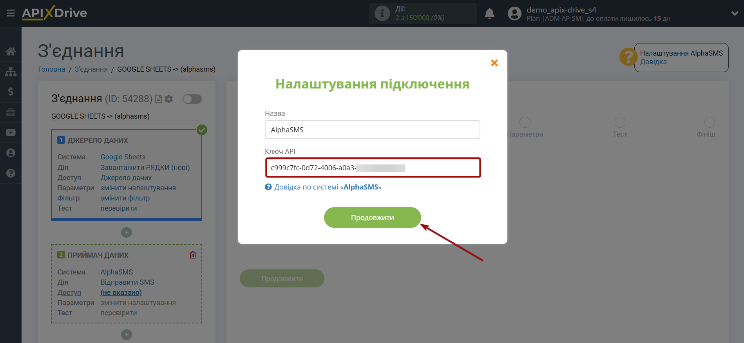
Task: Open AlphaSMS system link
Action: coord(117,272)
